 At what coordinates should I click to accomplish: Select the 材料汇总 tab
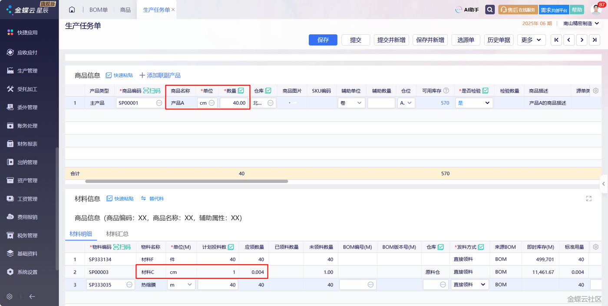[117, 234]
